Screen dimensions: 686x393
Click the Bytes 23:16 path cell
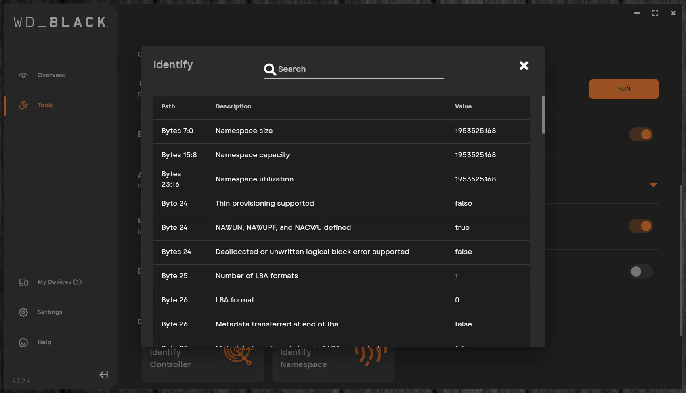[171, 179]
